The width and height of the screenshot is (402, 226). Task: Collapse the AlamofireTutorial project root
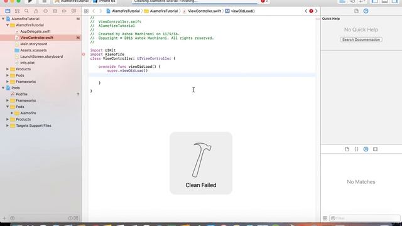(3, 19)
